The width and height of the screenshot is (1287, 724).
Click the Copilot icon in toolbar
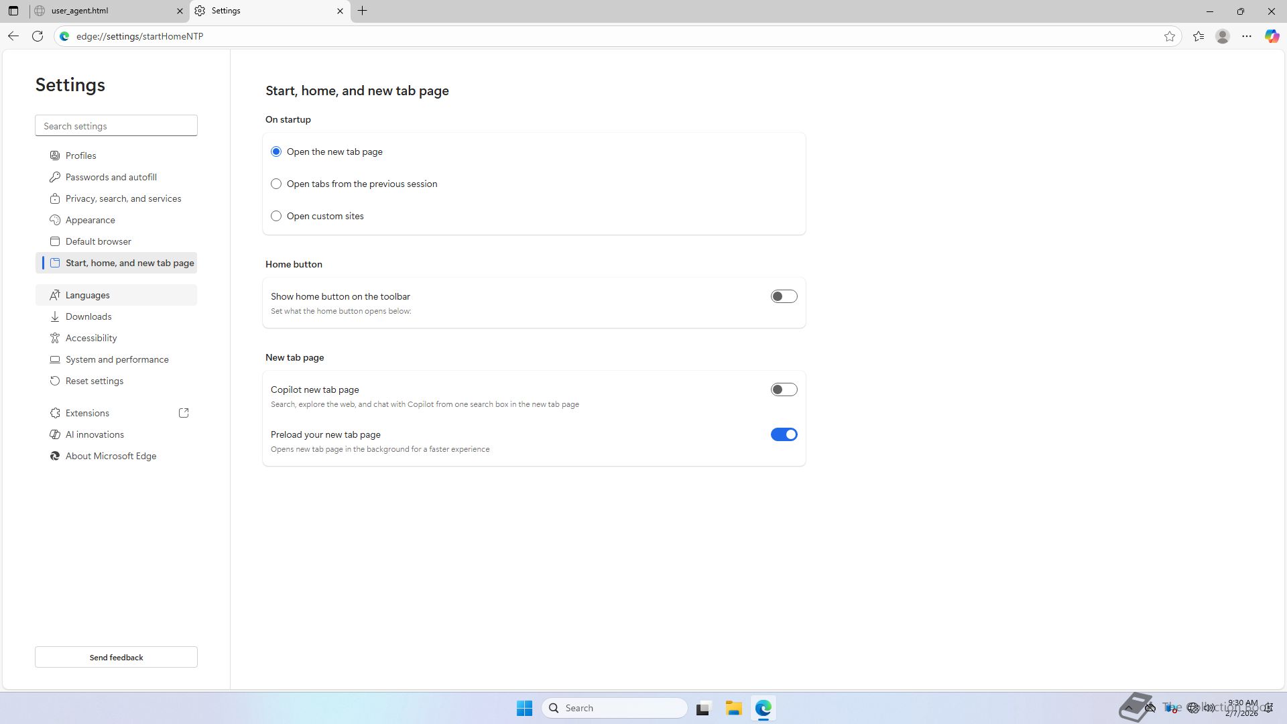[x=1272, y=36]
